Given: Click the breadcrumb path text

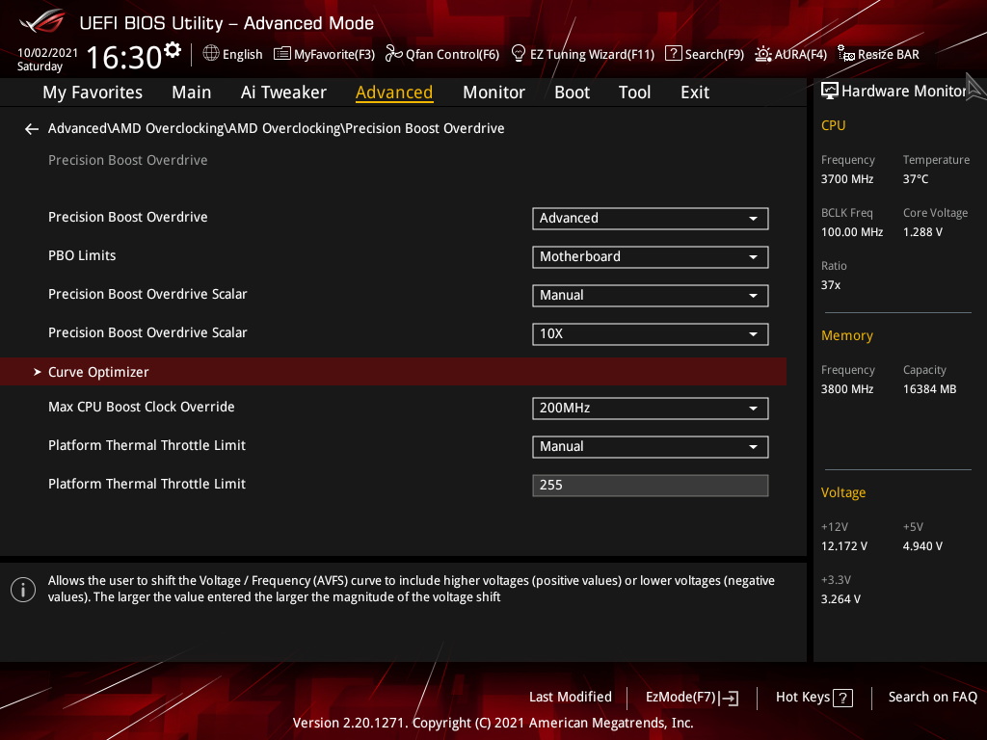Looking at the screenshot, I should [x=277, y=128].
